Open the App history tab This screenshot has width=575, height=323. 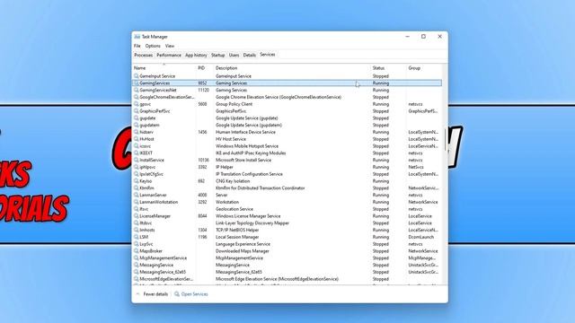(x=196, y=55)
